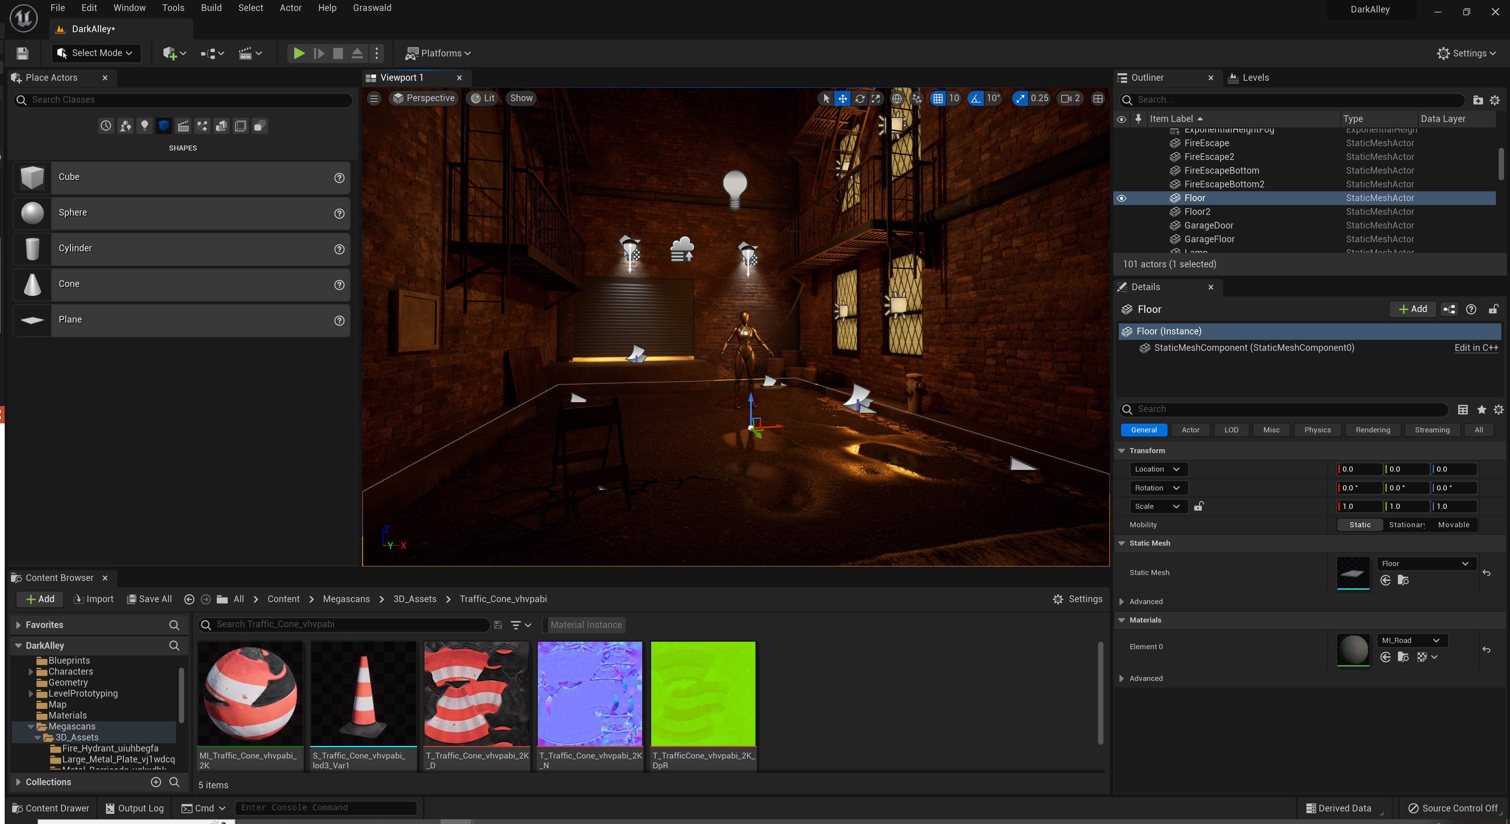This screenshot has height=824, width=1510.
Task: Toggle grid snapping in viewport toolbar
Action: click(938, 98)
